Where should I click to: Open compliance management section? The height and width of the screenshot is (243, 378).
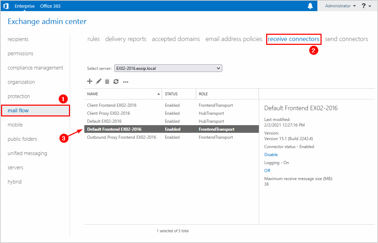pyautogui.click(x=36, y=68)
